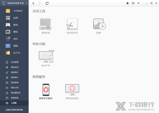The width and height of the screenshot is (159, 113).
Task: Click the phone device icon at top-left
Action: tap(4, 3)
